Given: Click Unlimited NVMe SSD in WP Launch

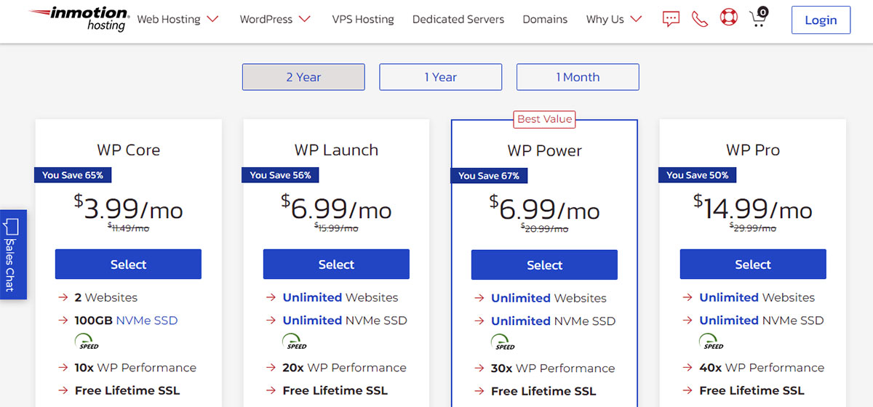Looking at the screenshot, I should click(x=345, y=321).
